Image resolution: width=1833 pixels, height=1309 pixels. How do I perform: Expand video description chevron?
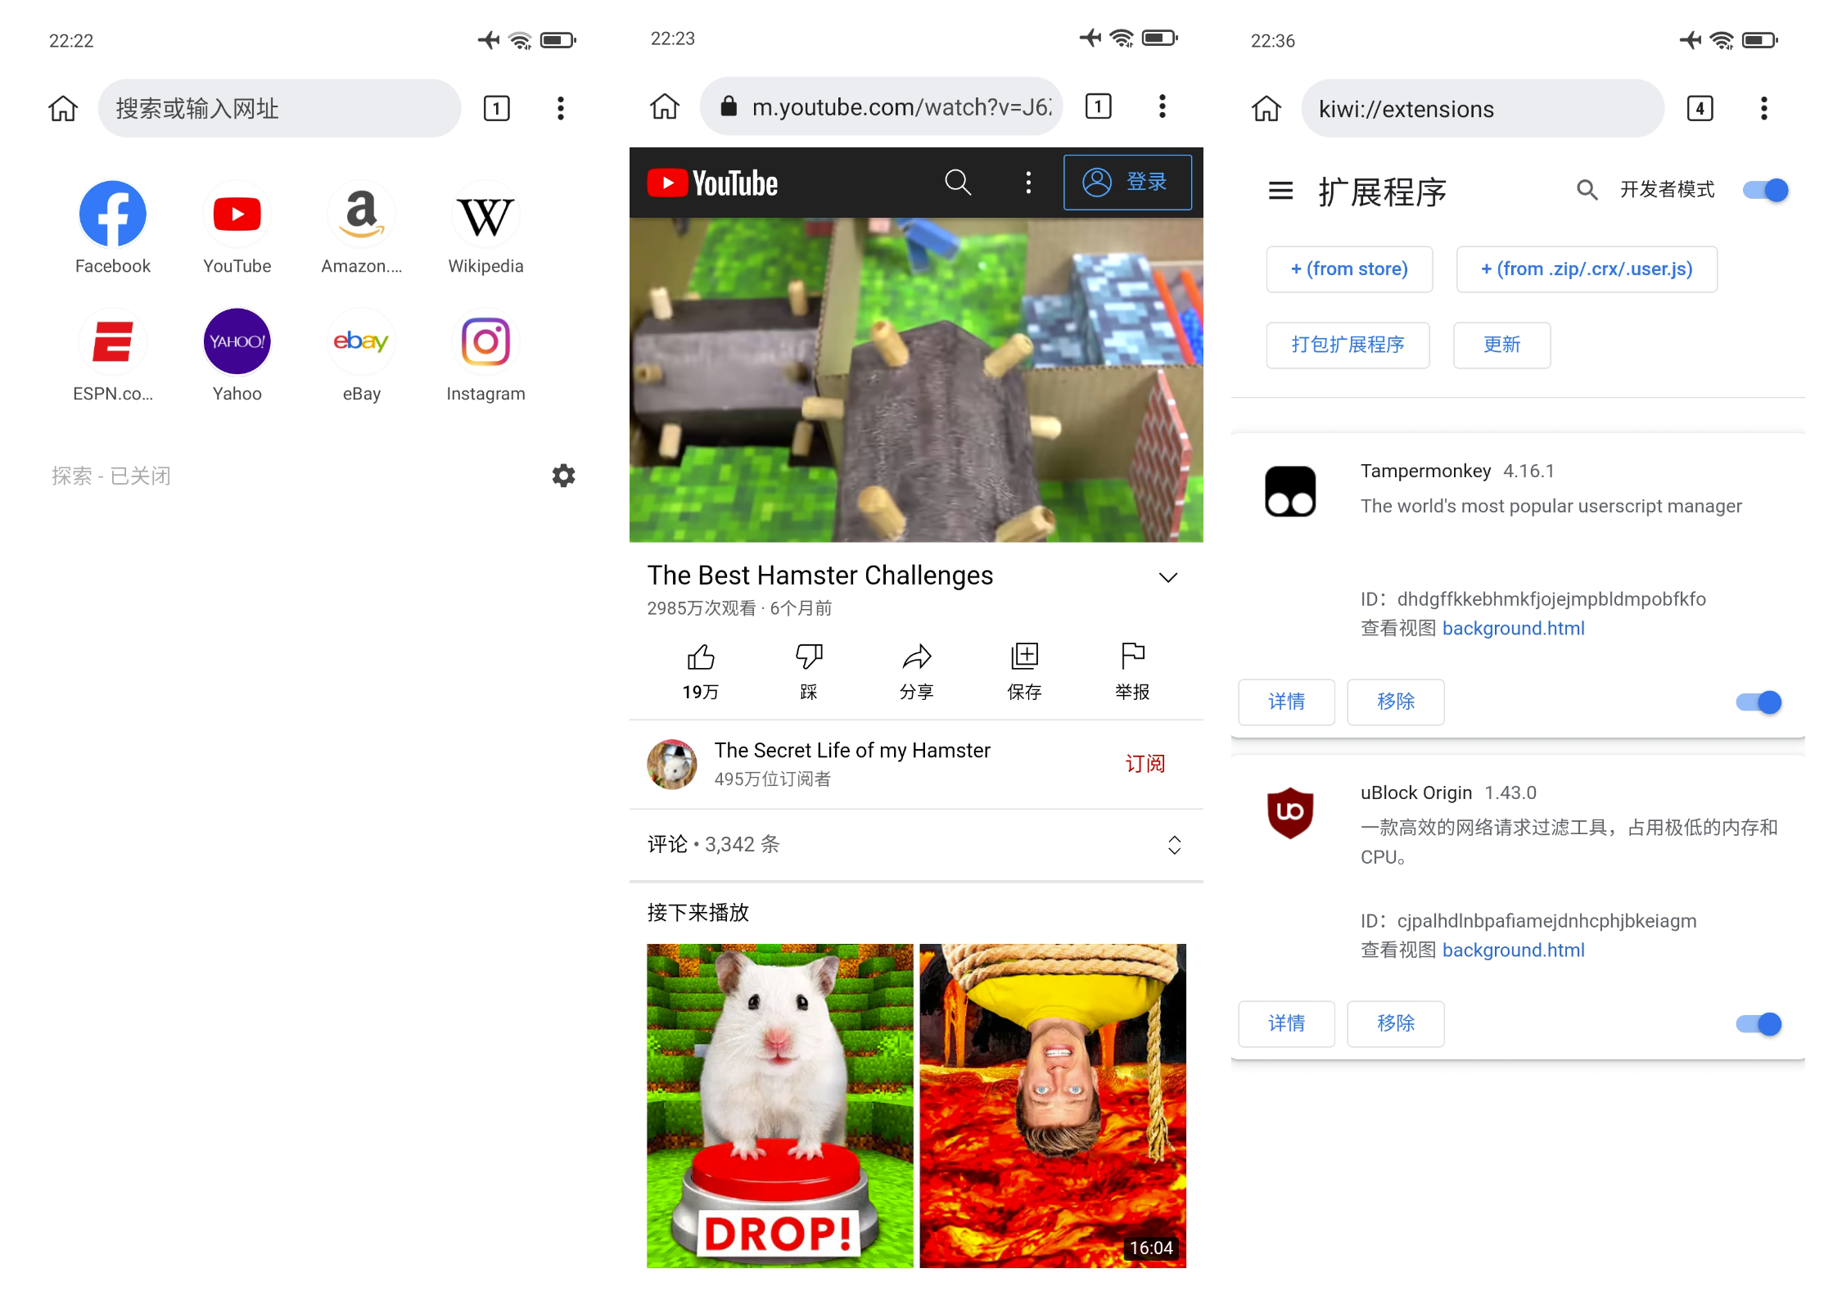click(1168, 577)
